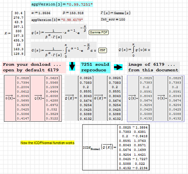Select the "image of 6179" text region

(153, 67)
